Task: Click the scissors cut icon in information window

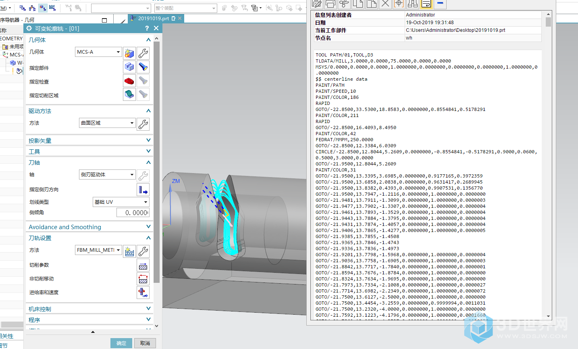Action: pos(344,4)
